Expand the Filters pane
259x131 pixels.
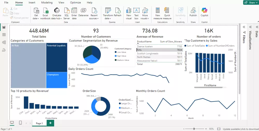coord(244,27)
